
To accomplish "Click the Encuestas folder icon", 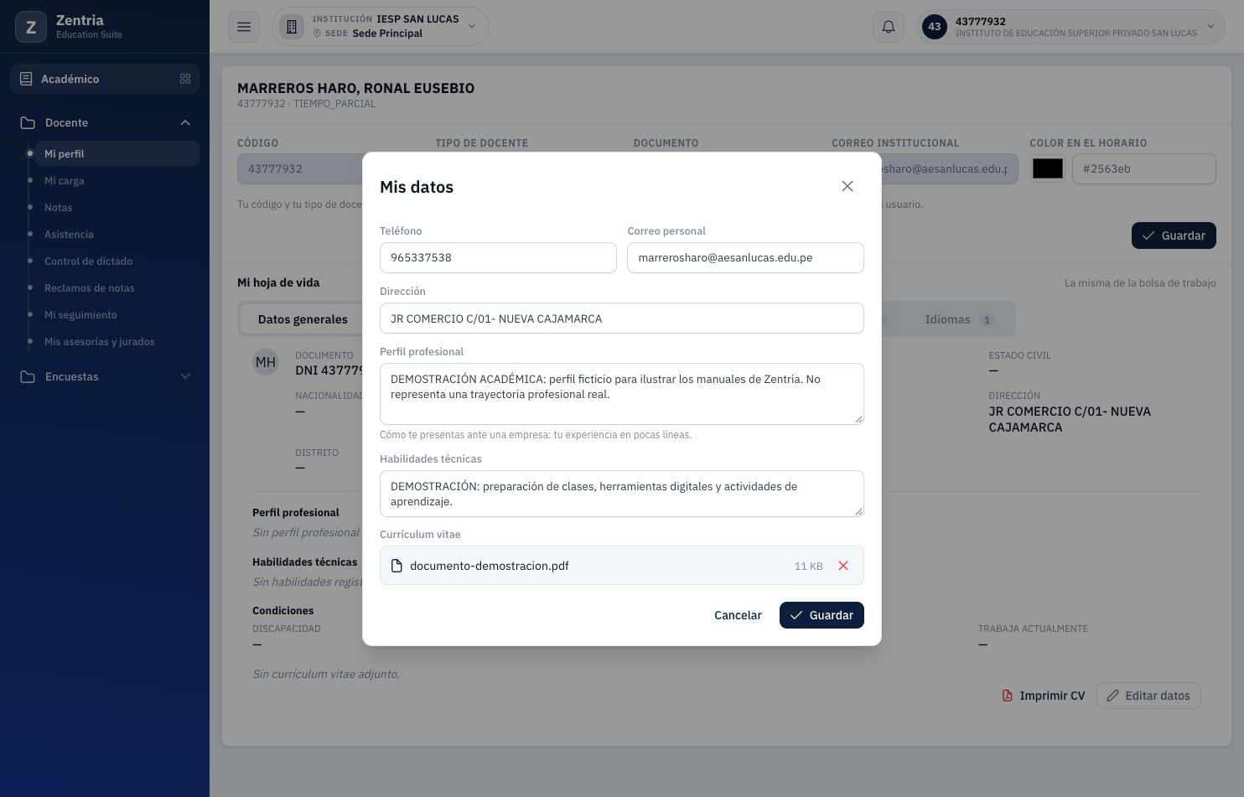I will [28, 376].
